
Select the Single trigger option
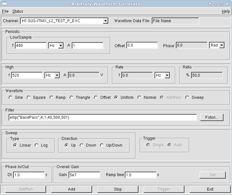pyautogui.click(x=148, y=145)
